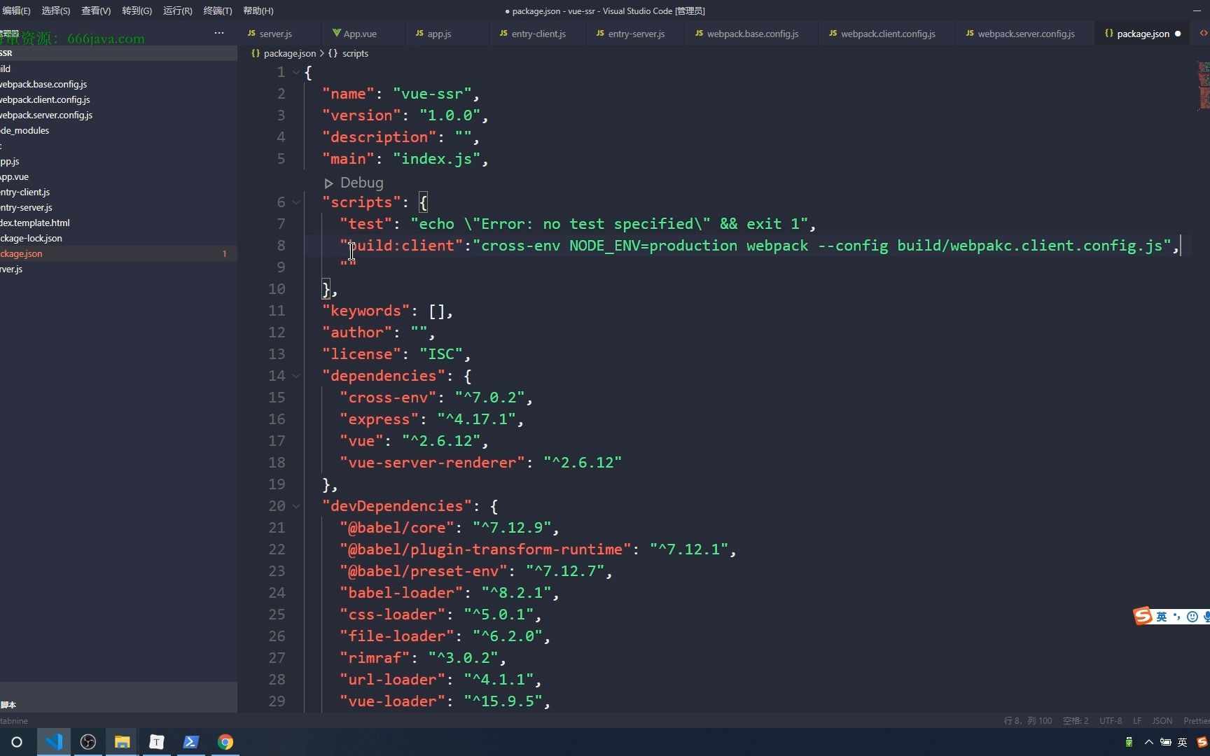
Task: Click the editor minimap
Action: click(x=1204, y=86)
